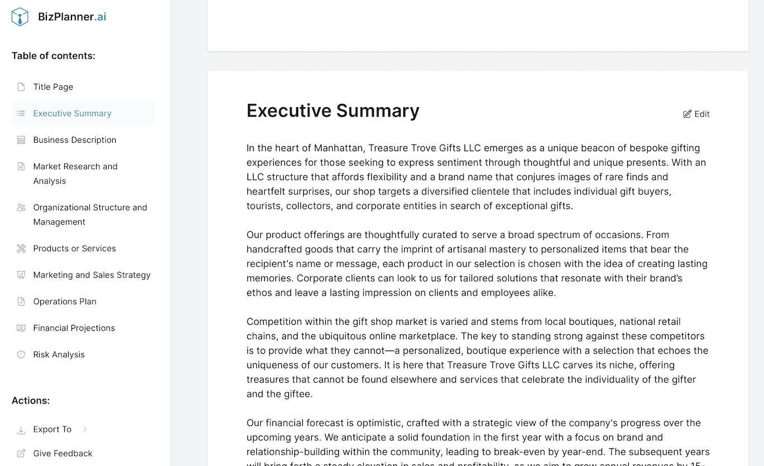Go to Financial Projections section
Viewport: 764px width, 466px height.
click(x=74, y=328)
